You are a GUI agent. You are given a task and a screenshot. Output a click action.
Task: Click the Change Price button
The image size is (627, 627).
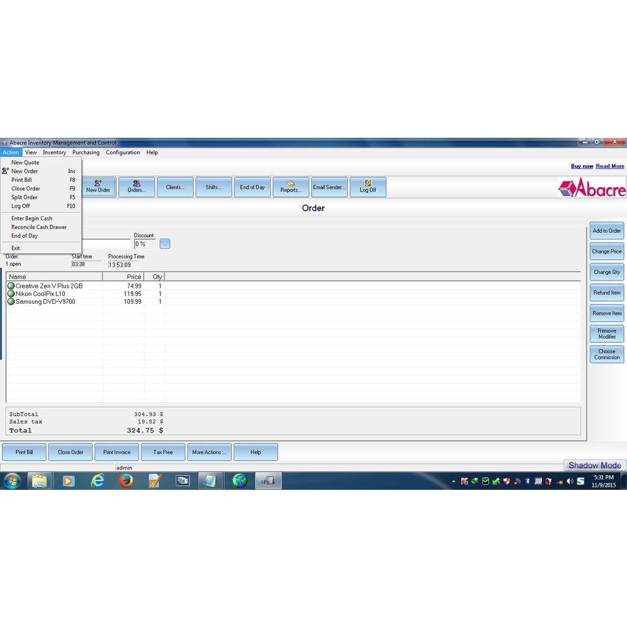point(607,252)
